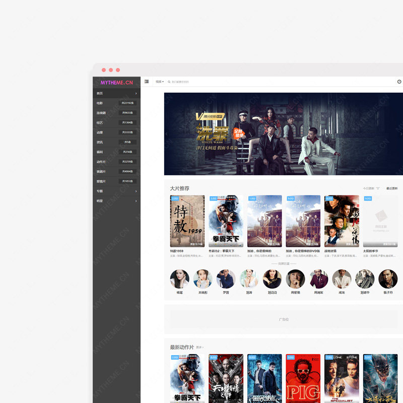Screen dimensions: 403x403
Task: Open 罗晋 star avatar
Action: point(226,279)
